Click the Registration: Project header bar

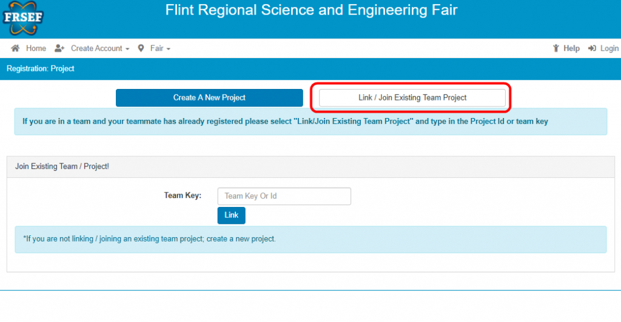310,69
